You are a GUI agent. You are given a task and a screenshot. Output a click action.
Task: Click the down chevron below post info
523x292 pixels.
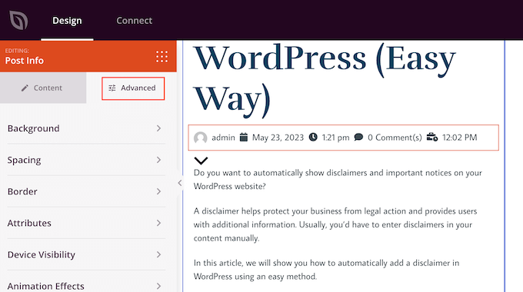tap(201, 161)
